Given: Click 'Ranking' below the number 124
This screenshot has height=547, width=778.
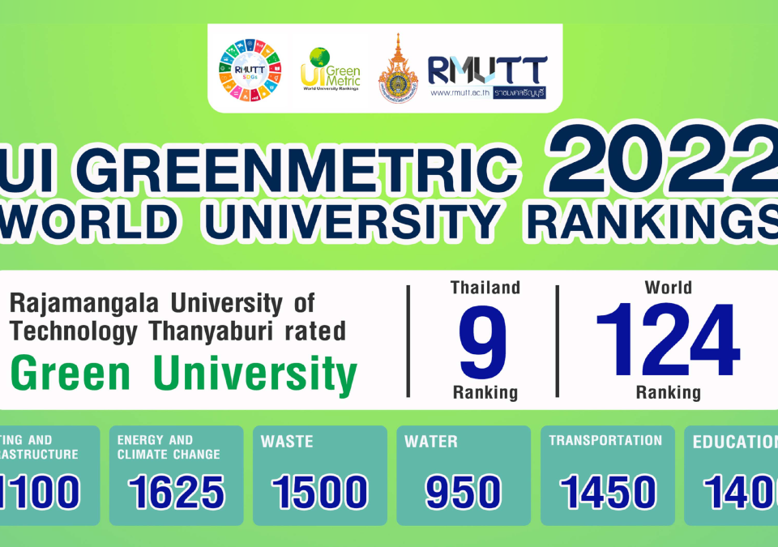Looking at the screenshot, I should point(669,393).
